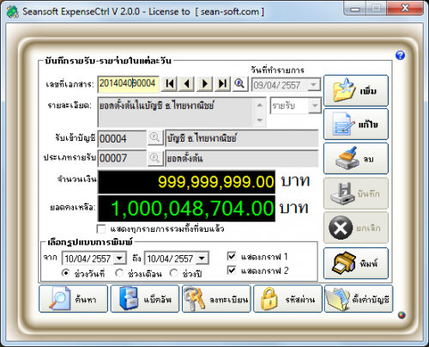Open รหัสผ่าน (password) padlock button

[x=287, y=299]
